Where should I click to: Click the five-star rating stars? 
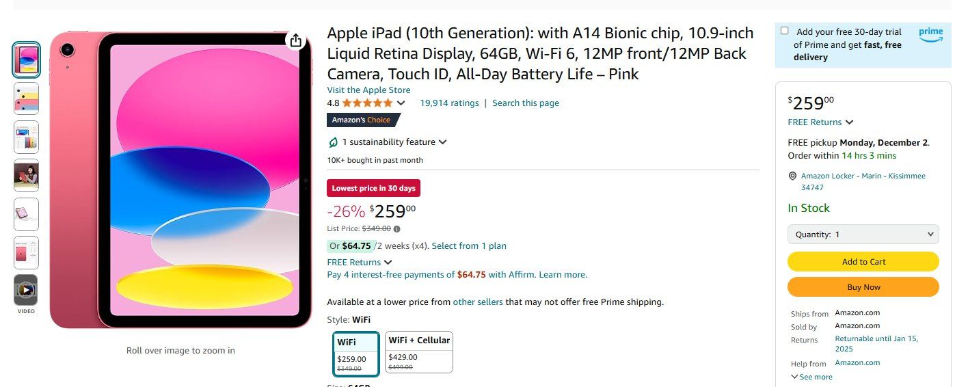[367, 103]
